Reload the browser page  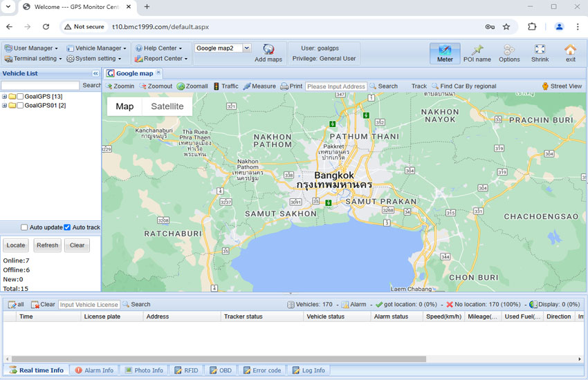(x=46, y=26)
